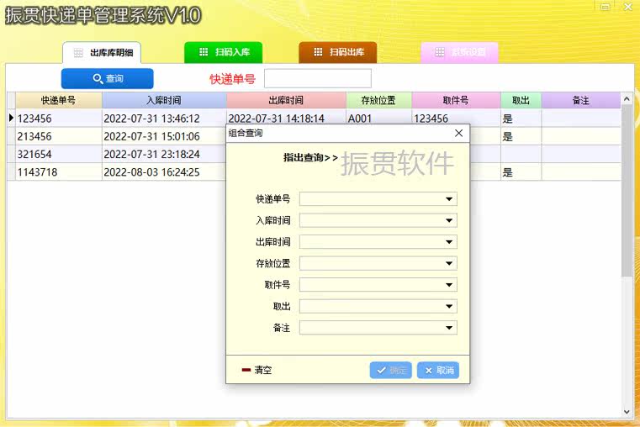Viewport: 640px width, 427px height.
Task: Sort by the 入库时间 column header
Action: [164, 100]
